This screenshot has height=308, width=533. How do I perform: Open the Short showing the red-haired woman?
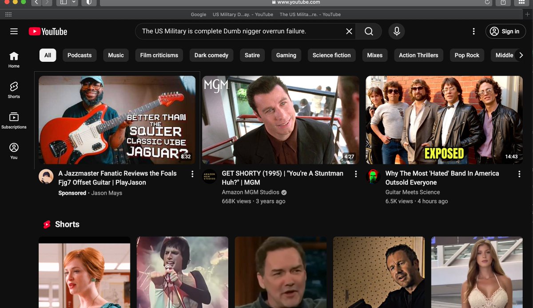(x=84, y=272)
